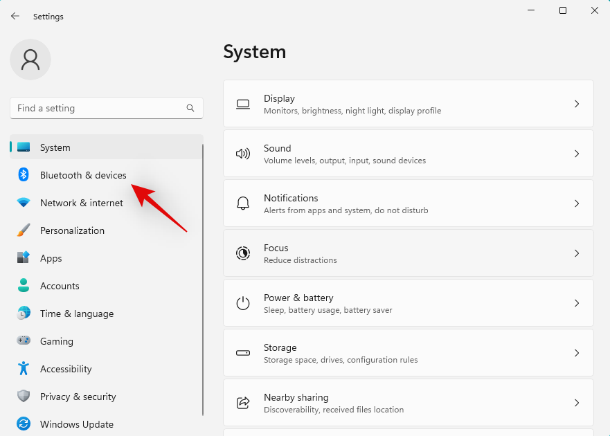610x436 pixels.
Task: Minimize the Settings window
Action: (x=531, y=10)
